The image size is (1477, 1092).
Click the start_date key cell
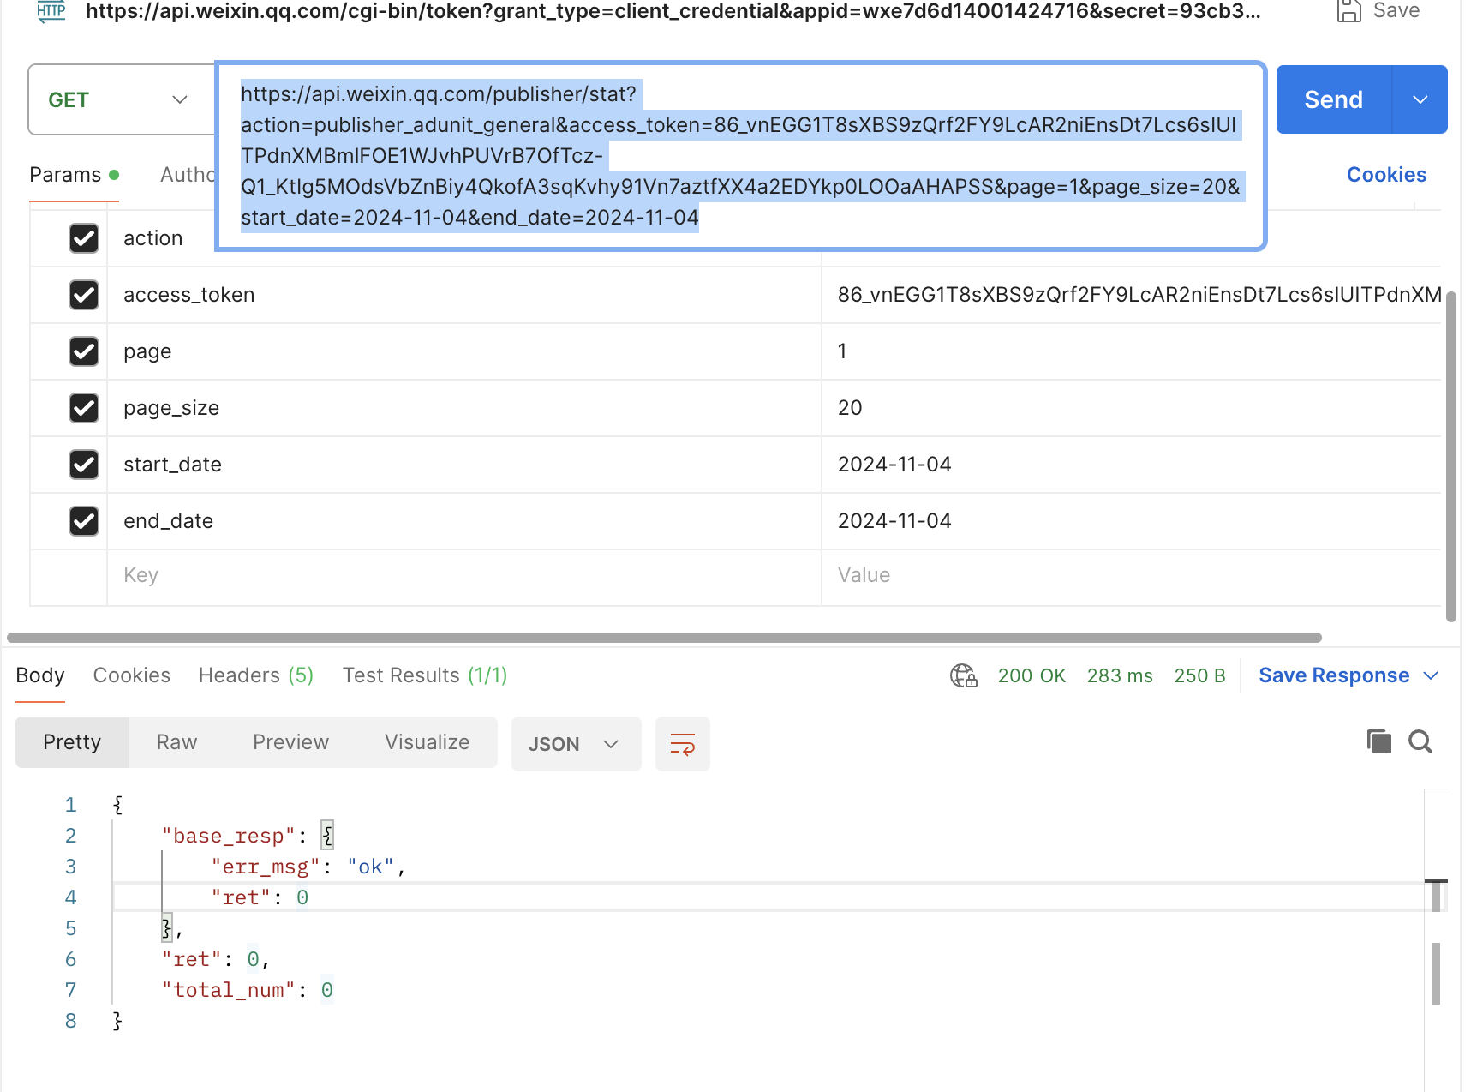pyautogui.click(x=464, y=465)
